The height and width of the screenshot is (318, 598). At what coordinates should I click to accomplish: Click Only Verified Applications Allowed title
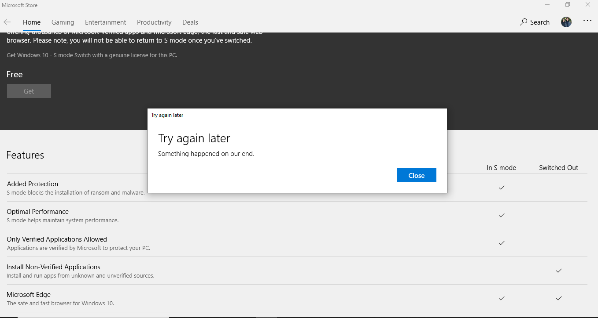(57, 239)
